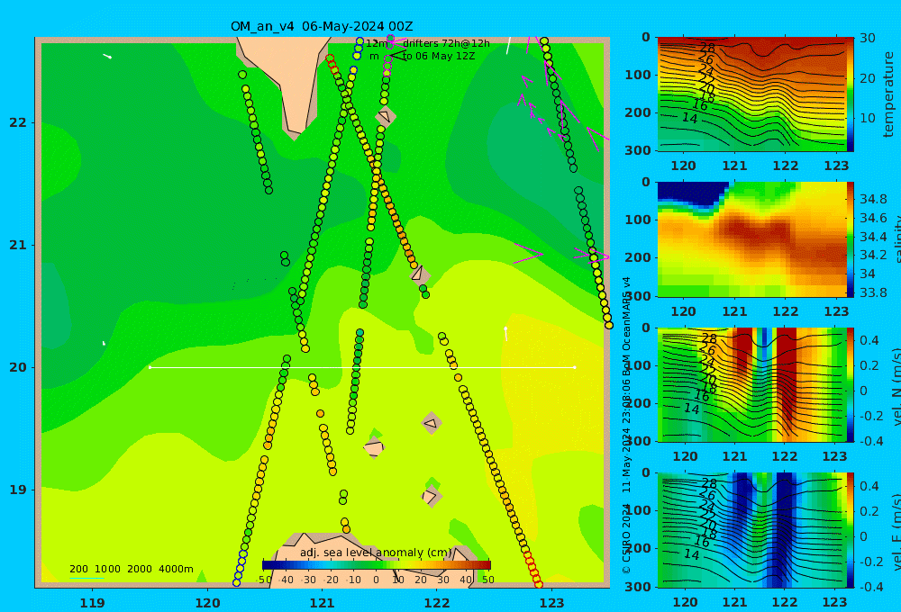
Task: Click the white transect line at 20°N
Action: (362, 367)
